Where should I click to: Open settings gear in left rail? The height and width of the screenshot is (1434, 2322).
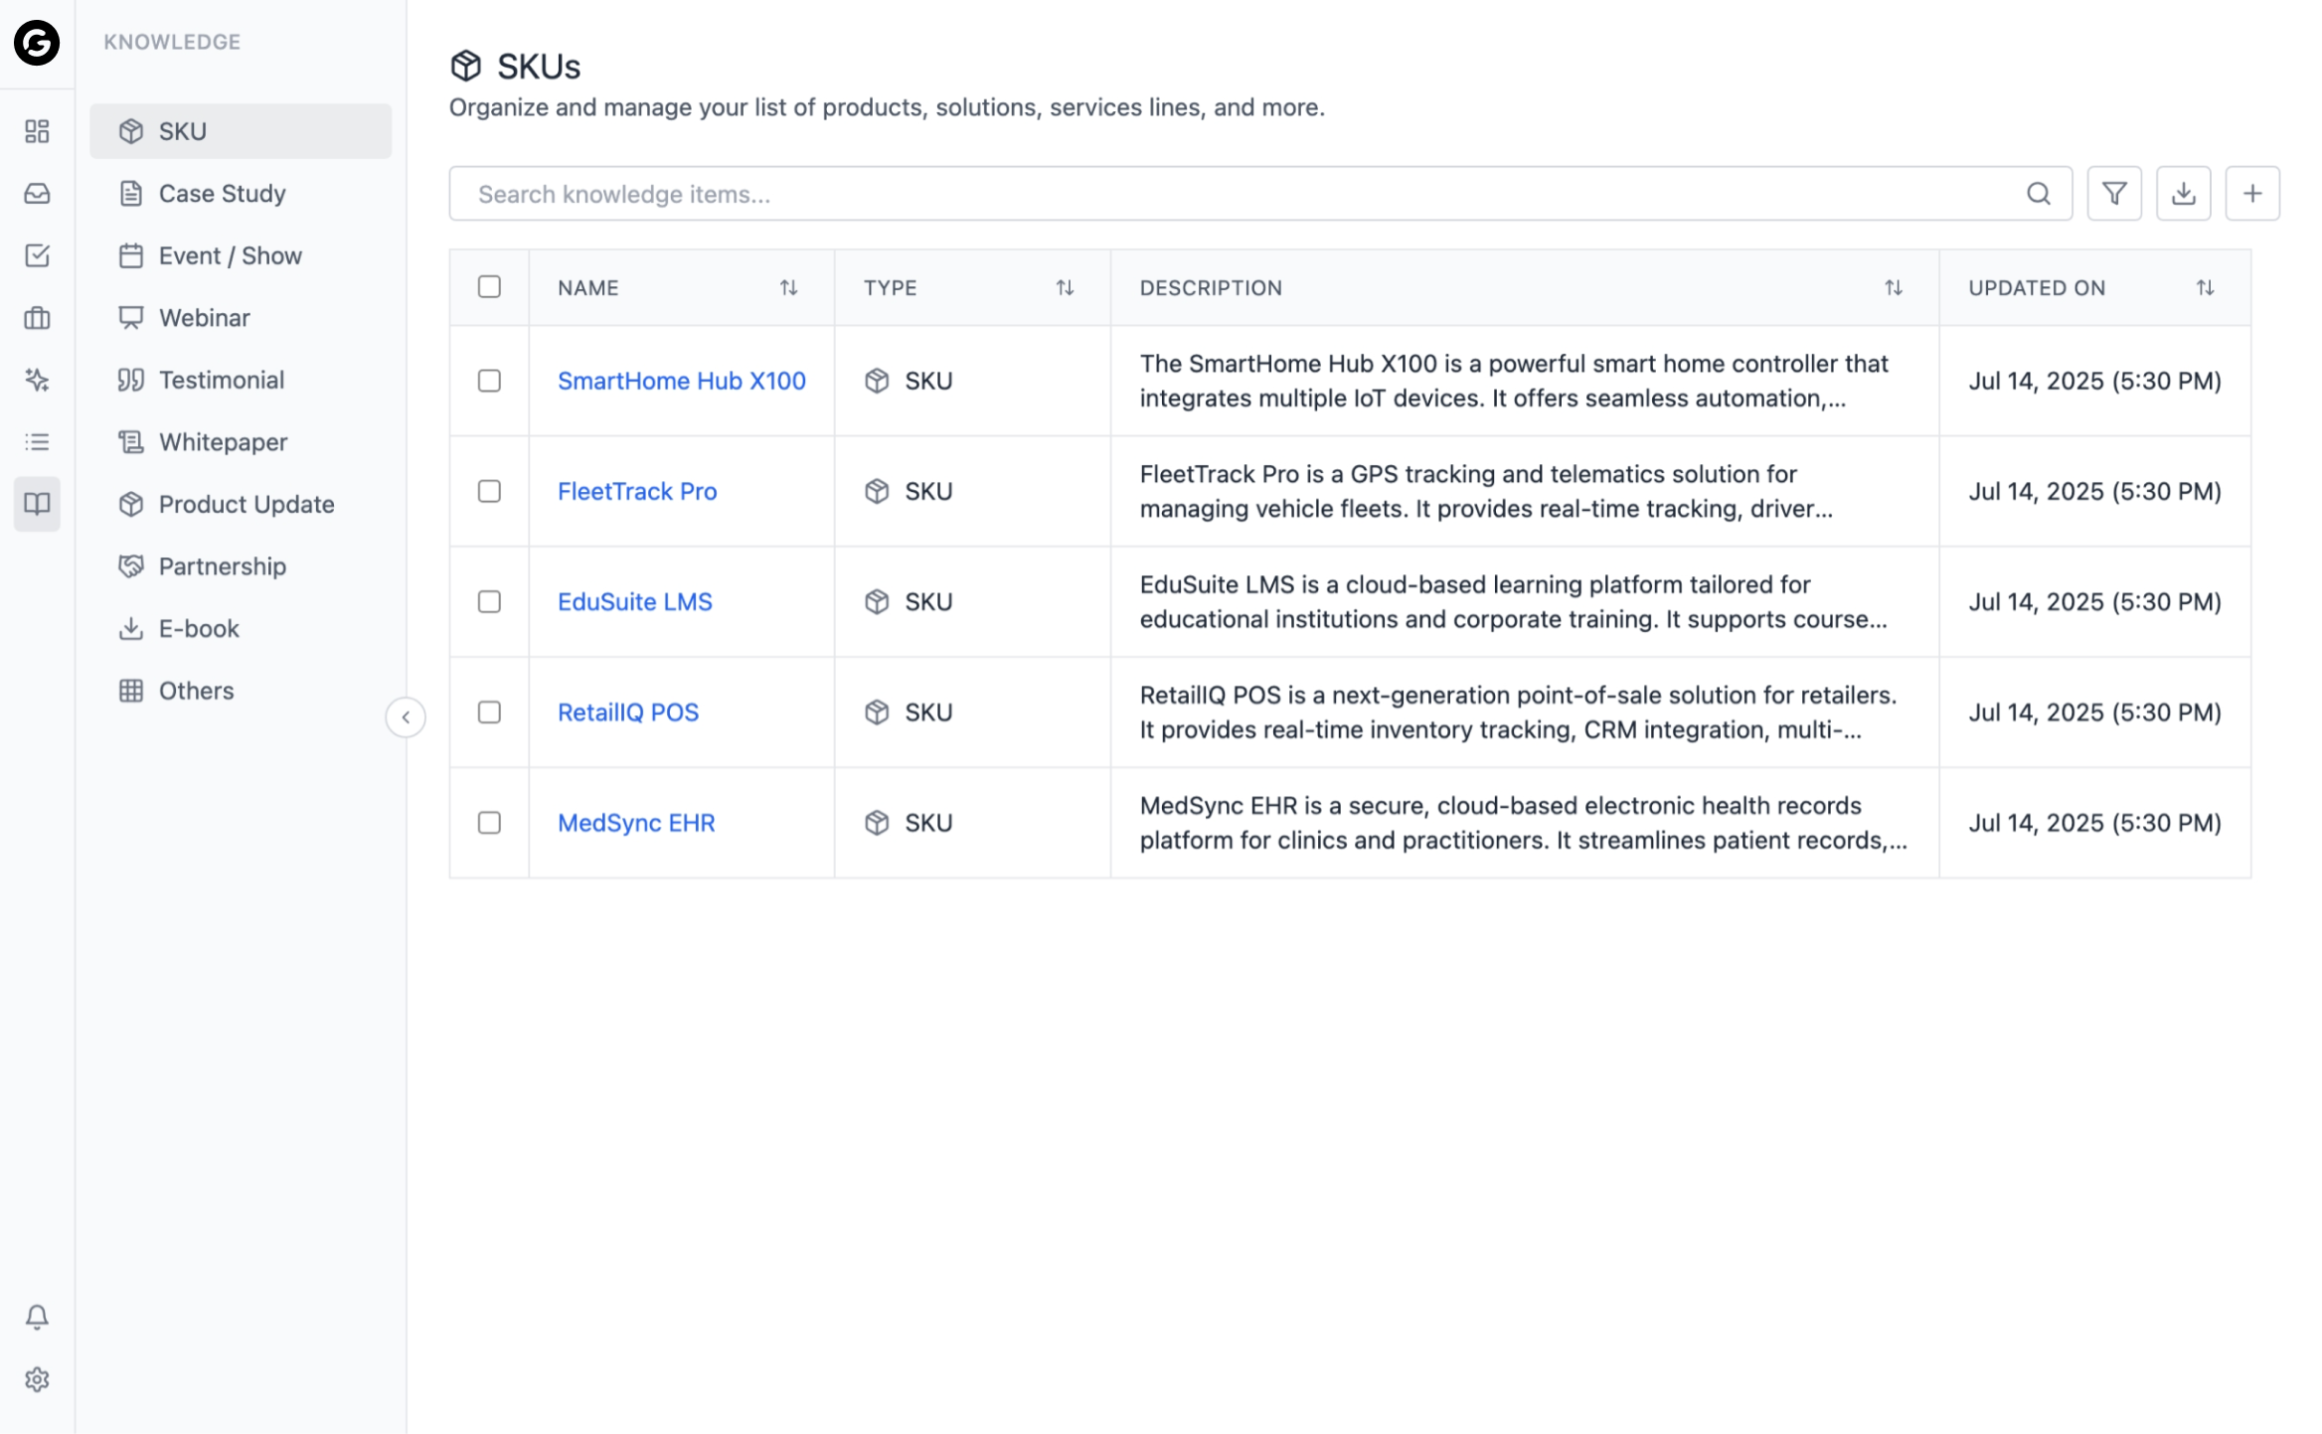37,1379
